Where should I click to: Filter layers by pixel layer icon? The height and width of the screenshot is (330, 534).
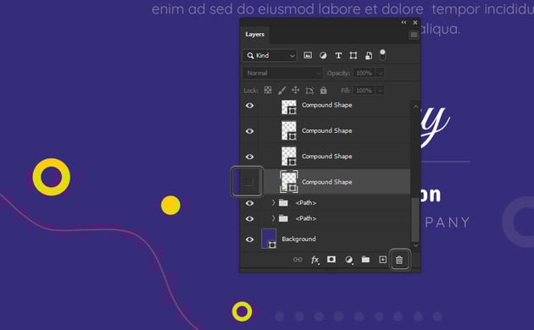click(x=308, y=55)
